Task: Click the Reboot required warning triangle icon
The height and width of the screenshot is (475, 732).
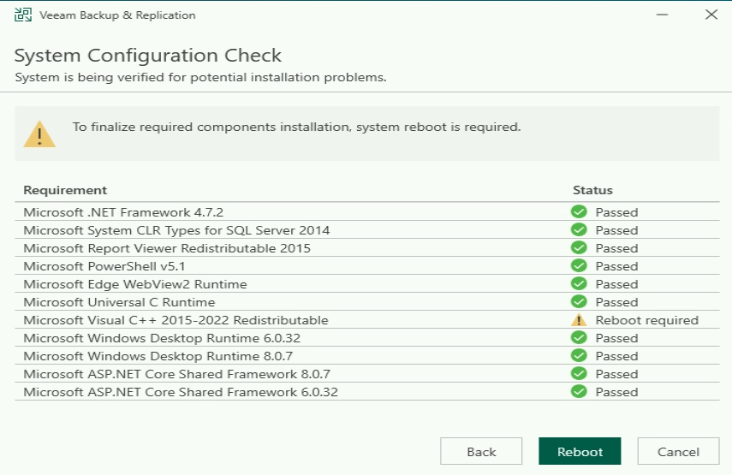Action: point(580,320)
